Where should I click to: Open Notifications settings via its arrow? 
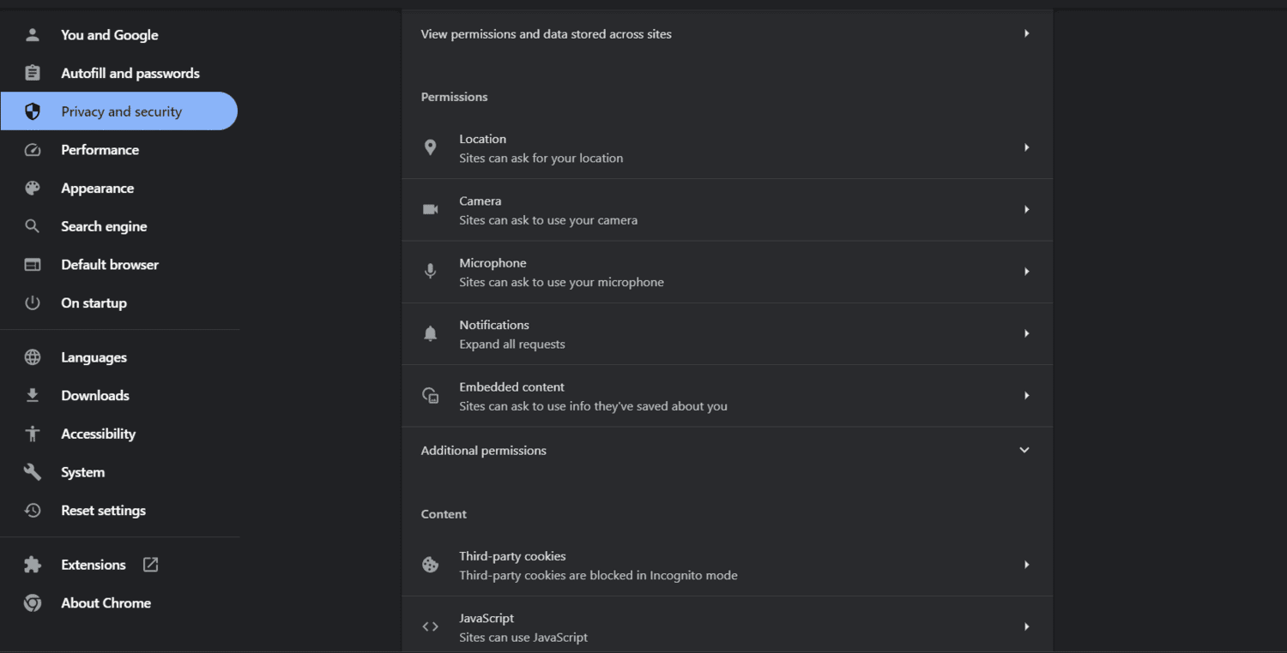click(x=1026, y=333)
